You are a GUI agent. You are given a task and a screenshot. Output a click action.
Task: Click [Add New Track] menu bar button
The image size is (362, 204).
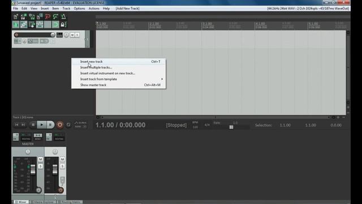point(127,8)
